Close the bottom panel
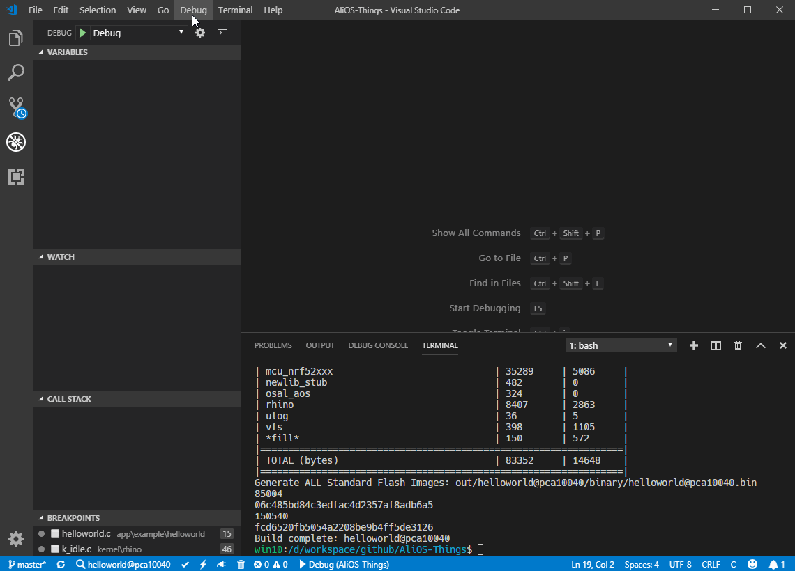The image size is (795, 571). 783,345
